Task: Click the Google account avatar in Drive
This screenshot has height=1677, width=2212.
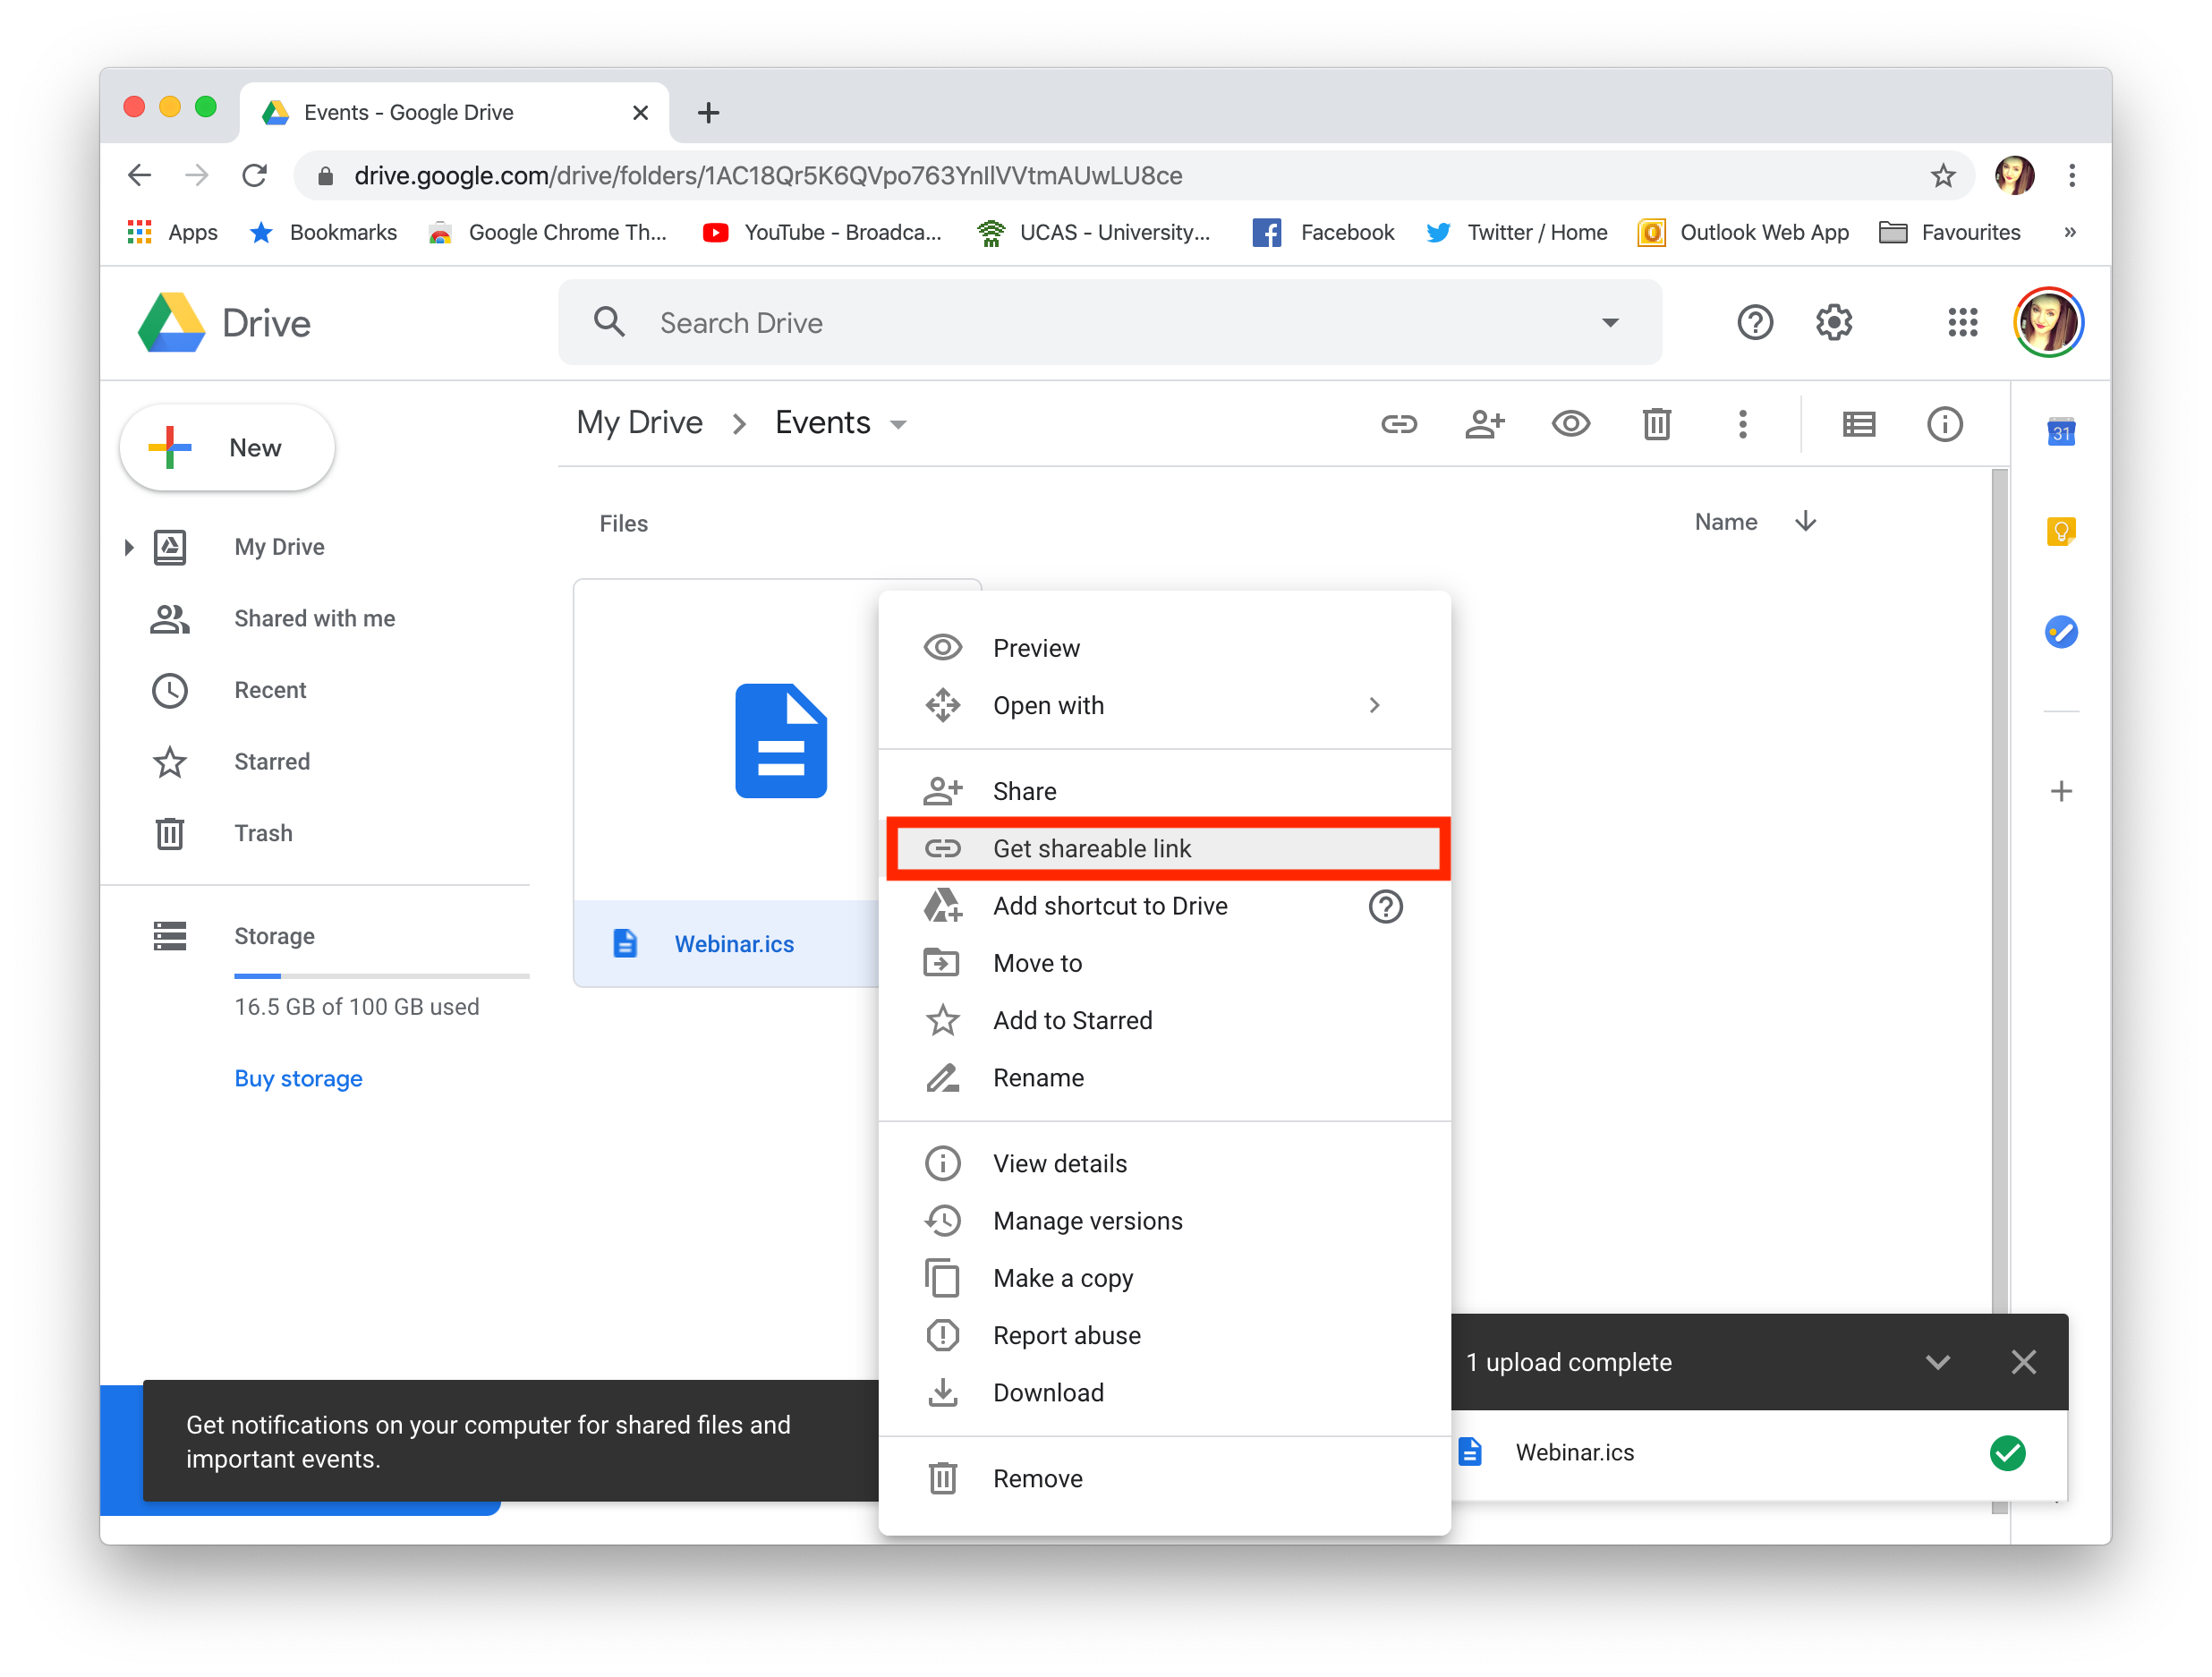Action: 2047,322
